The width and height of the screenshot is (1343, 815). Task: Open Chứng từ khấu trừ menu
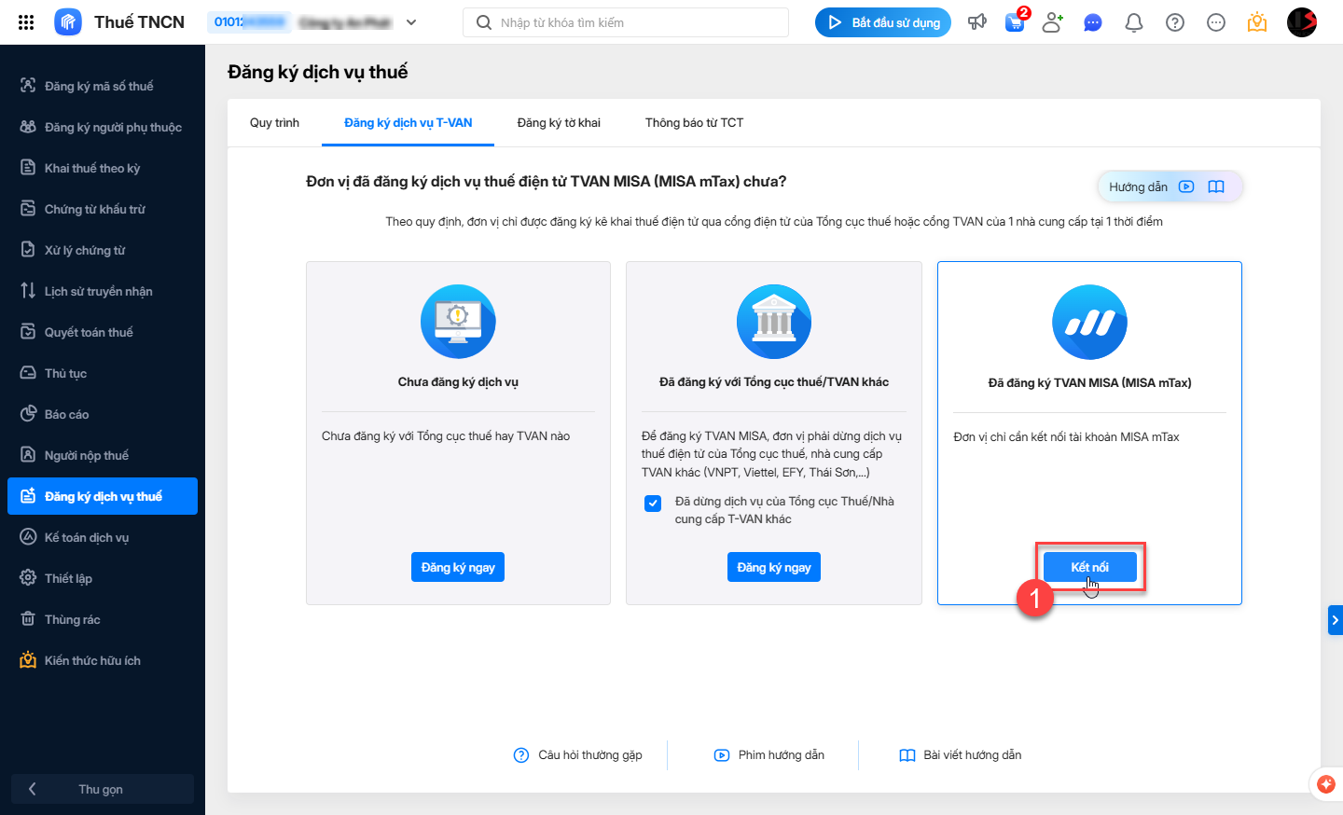pos(103,209)
